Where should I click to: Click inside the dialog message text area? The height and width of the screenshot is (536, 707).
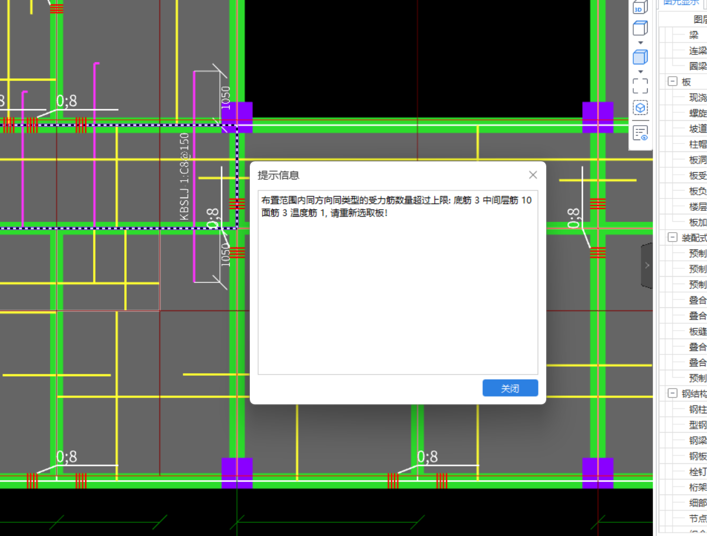tap(398, 282)
